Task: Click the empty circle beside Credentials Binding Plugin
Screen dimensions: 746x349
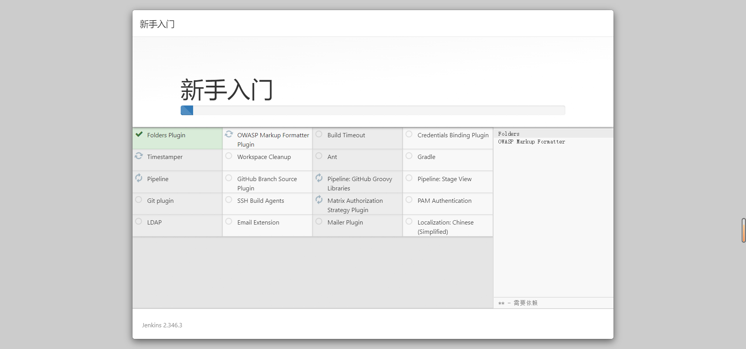Action: click(x=409, y=134)
